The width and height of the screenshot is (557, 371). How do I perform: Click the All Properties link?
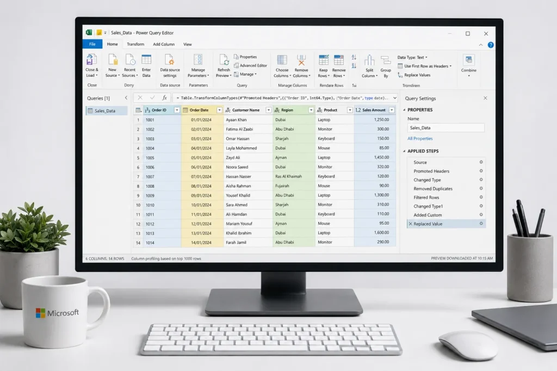(420, 139)
